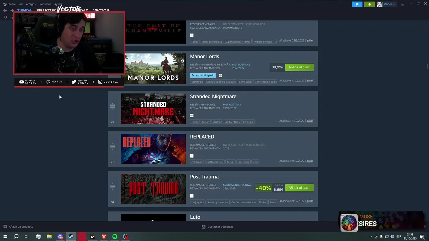Select the Gestión de inventario tag
The image size is (429, 241).
[x=244, y=202]
